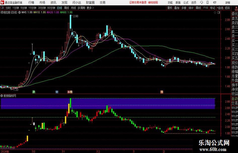Switch to 15分钟 chart period
The width and height of the screenshot is (238, 153).
coord(32,8)
